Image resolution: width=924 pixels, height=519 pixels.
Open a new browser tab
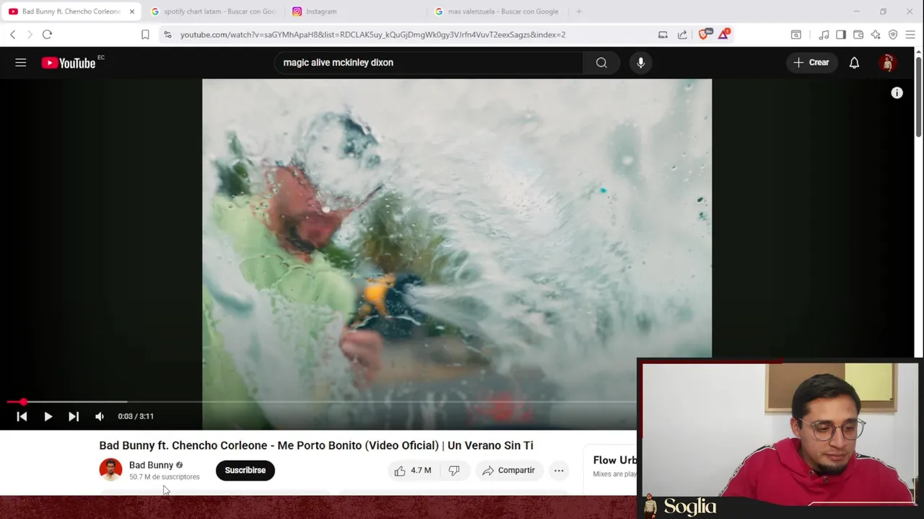tap(579, 12)
